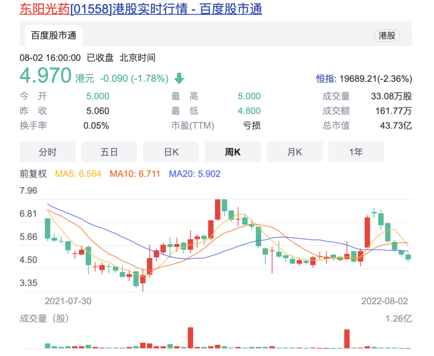Show the 日K daily candlestick chart
The image size is (434, 356).
tap(171, 152)
